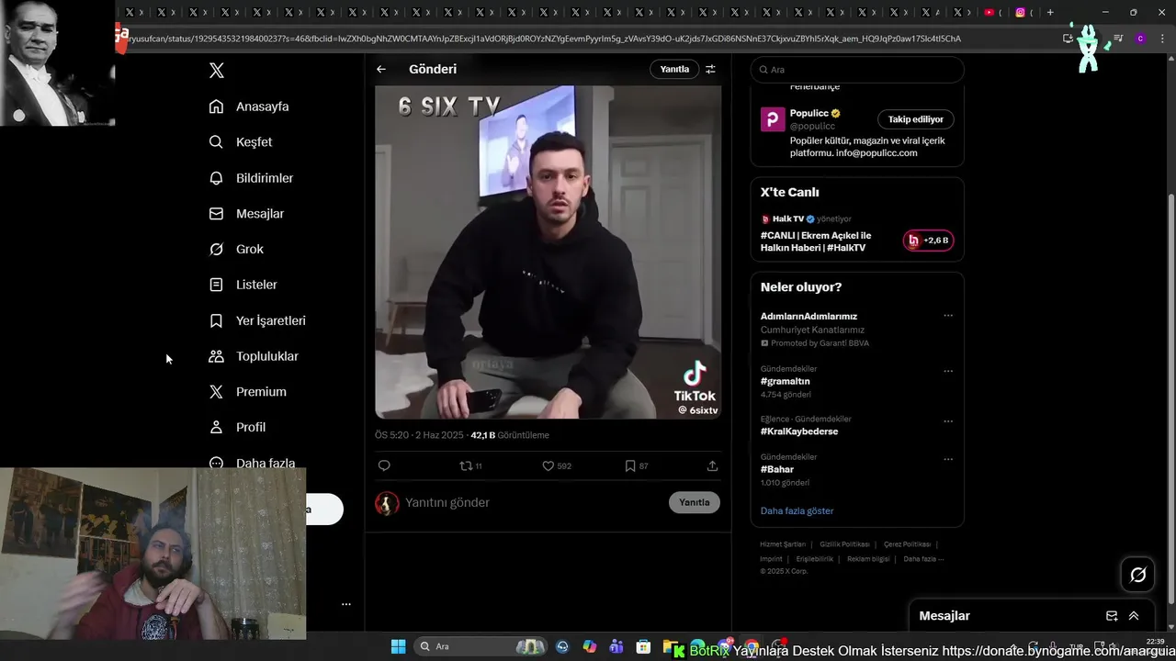Open Erişilebilirlik footer link

[x=815, y=559]
